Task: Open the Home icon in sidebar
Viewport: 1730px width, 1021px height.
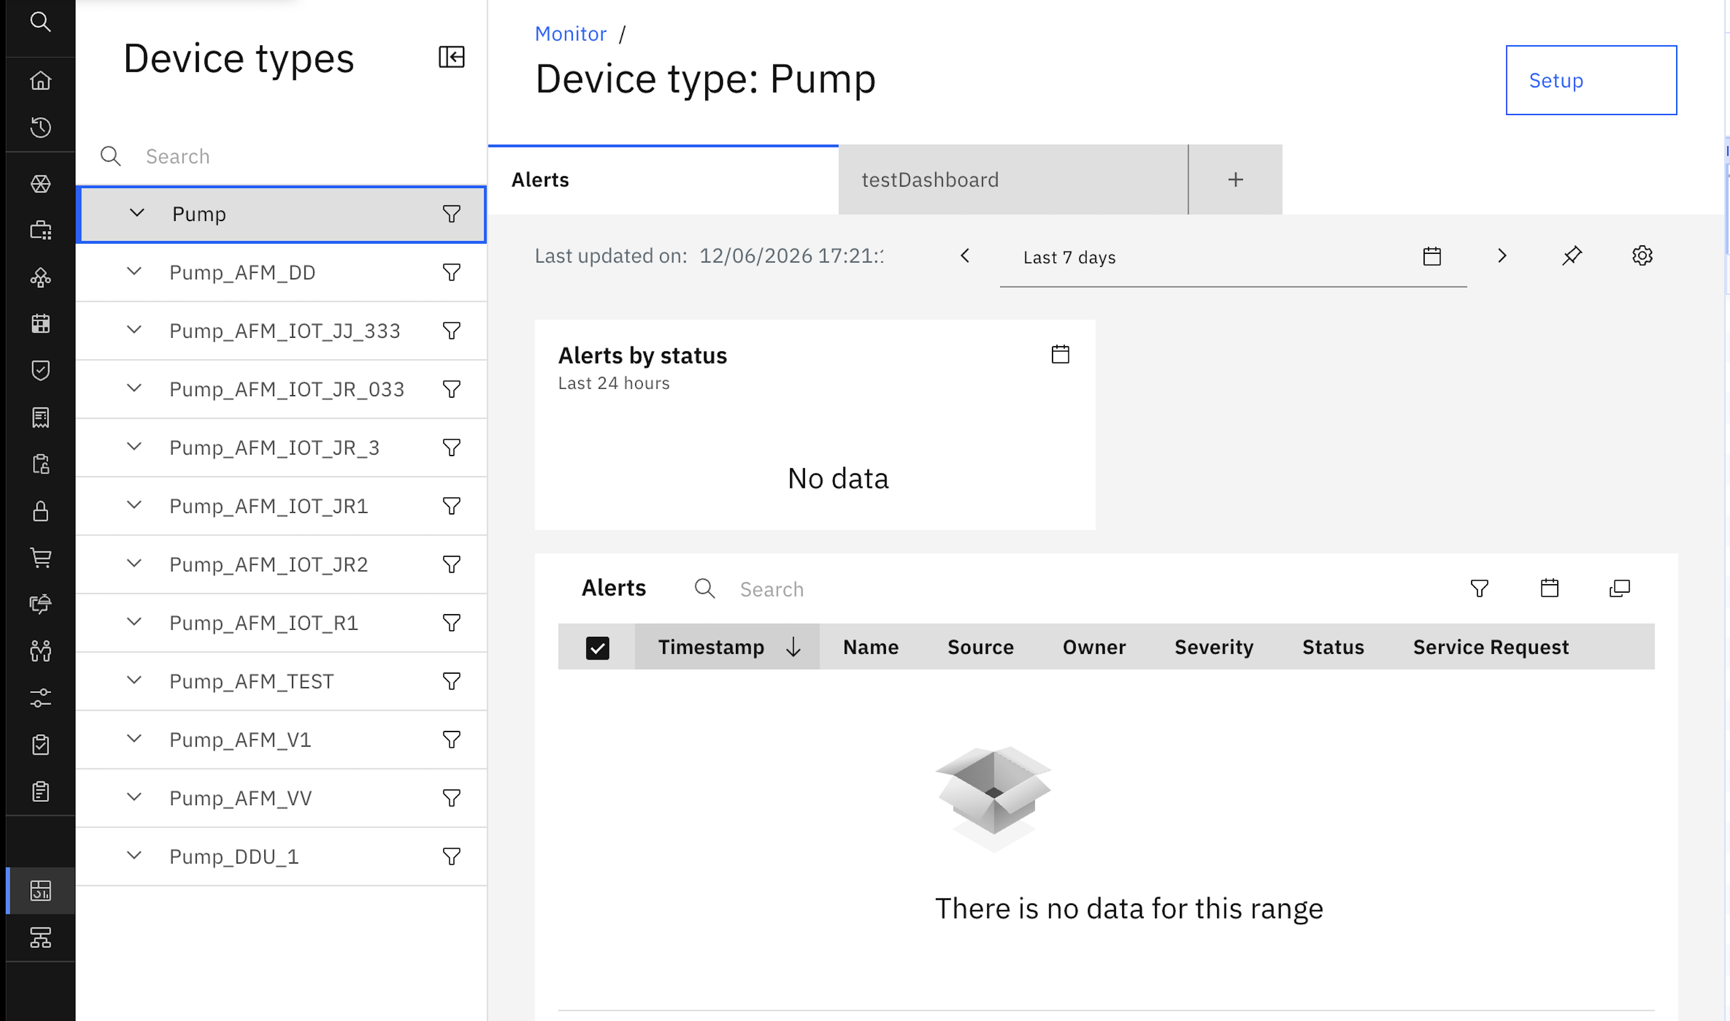Action: [41, 80]
